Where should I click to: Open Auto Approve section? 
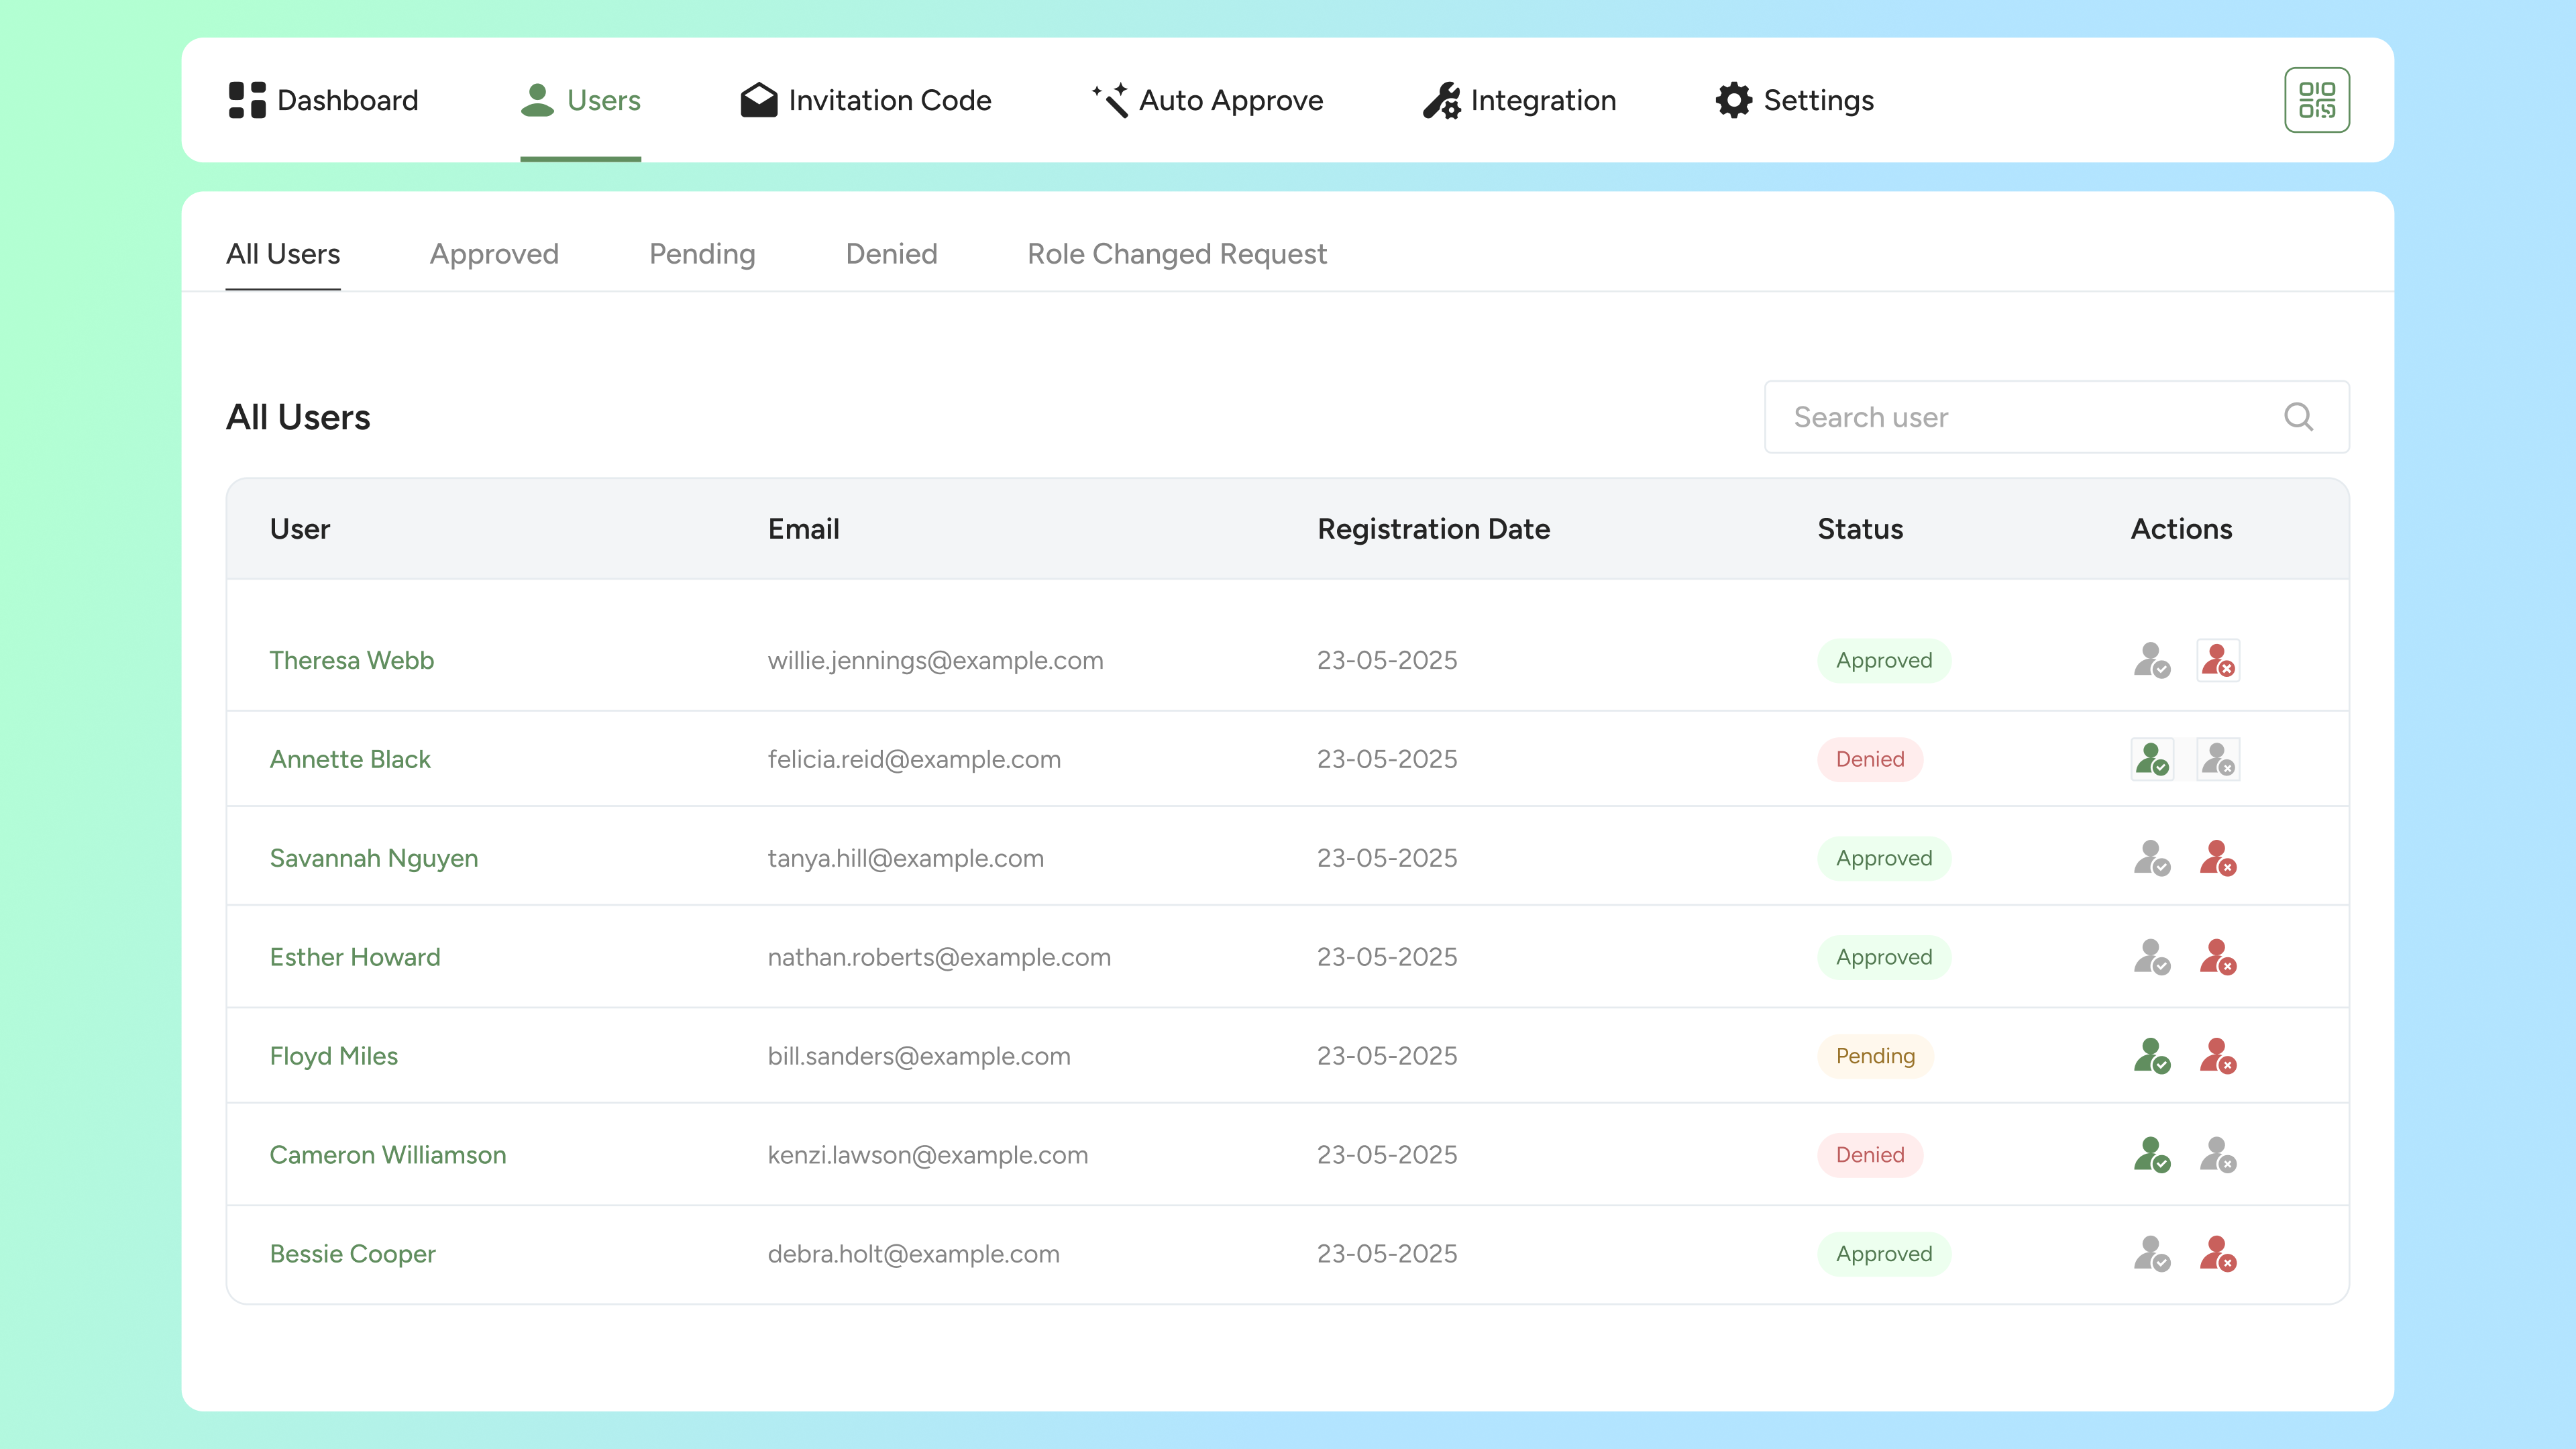pos(1207,100)
